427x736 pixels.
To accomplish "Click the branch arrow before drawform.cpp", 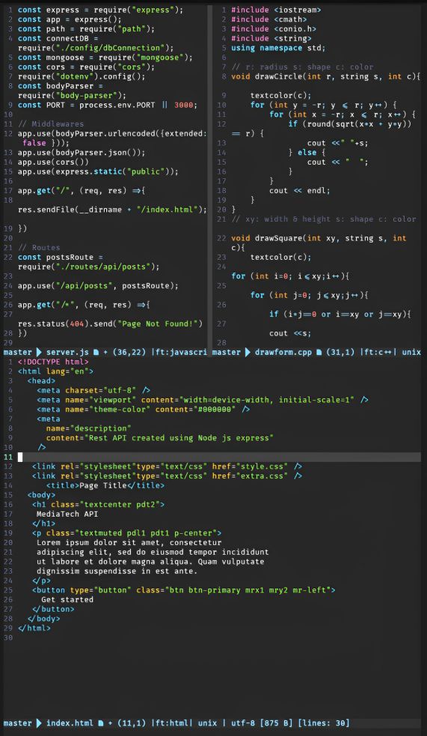I will pyautogui.click(x=248, y=352).
